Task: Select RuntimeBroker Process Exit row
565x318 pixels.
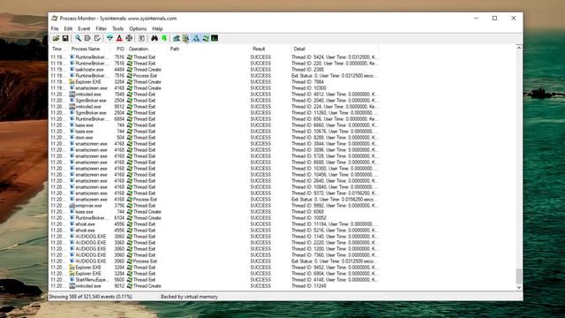Action: [x=214, y=76]
